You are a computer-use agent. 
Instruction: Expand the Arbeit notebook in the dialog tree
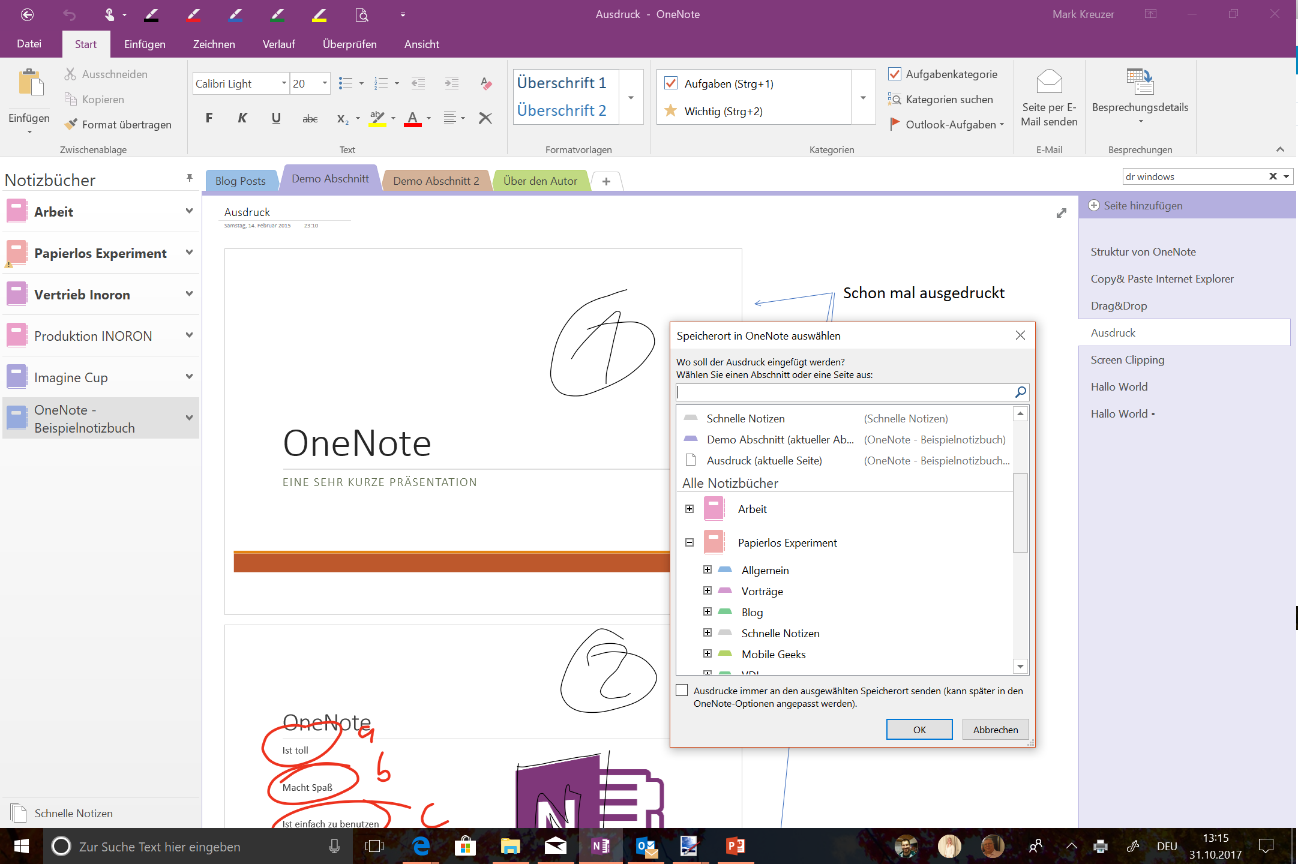pyautogui.click(x=690, y=509)
